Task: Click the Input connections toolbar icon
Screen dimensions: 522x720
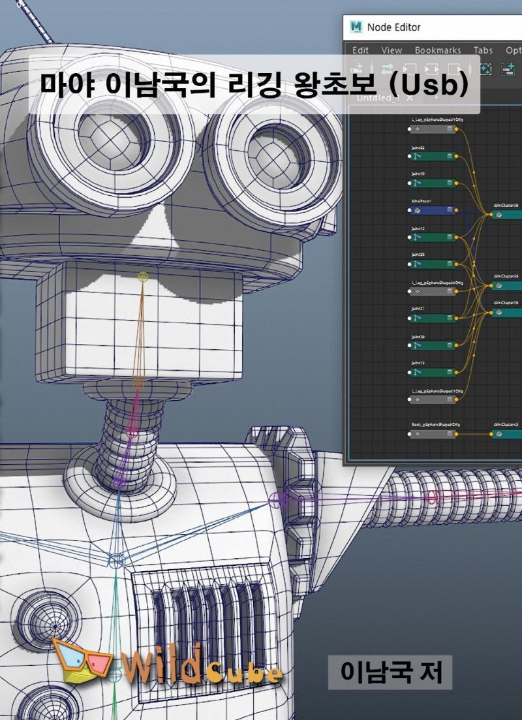Action: [409, 69]
